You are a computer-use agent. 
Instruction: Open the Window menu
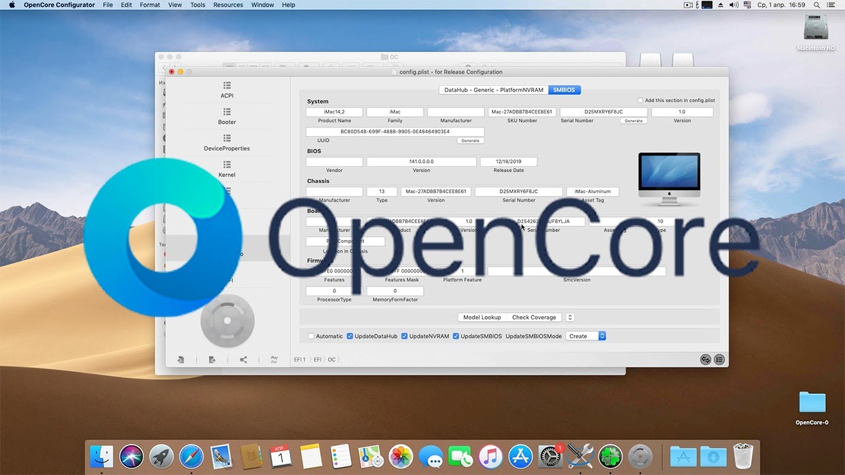coord(263,5)
